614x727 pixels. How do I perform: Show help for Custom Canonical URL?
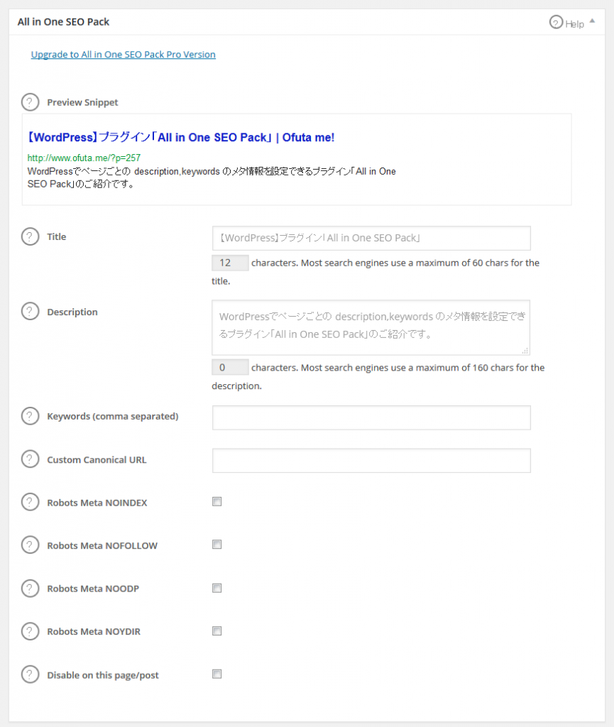pos(30,459)
